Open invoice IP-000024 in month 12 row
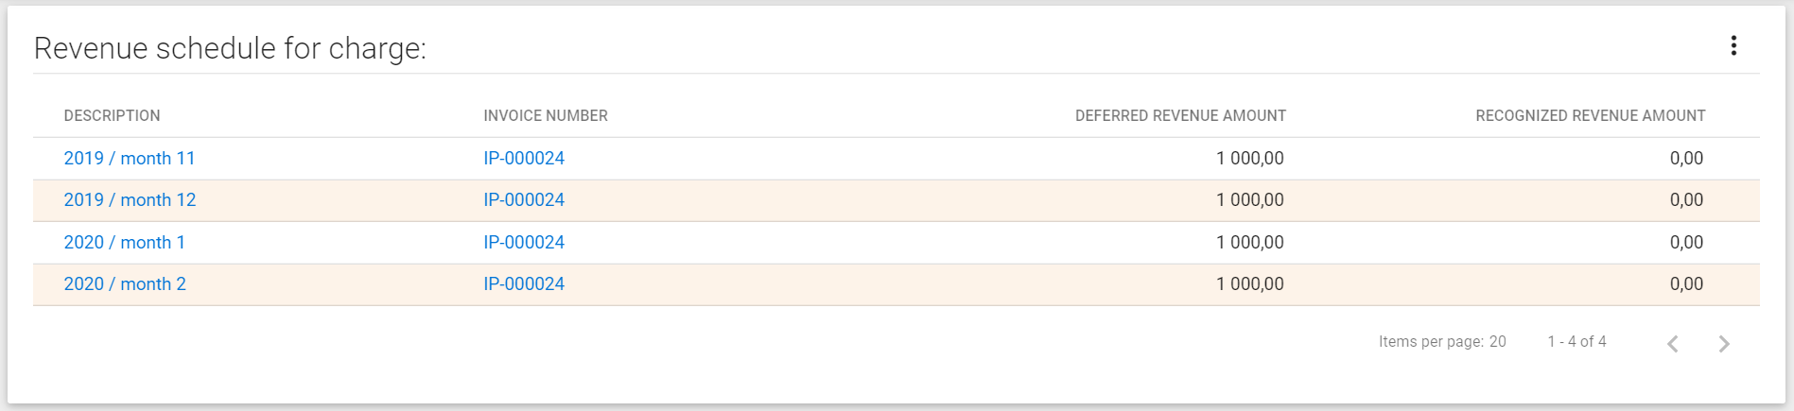 click(x=524, y=200)
